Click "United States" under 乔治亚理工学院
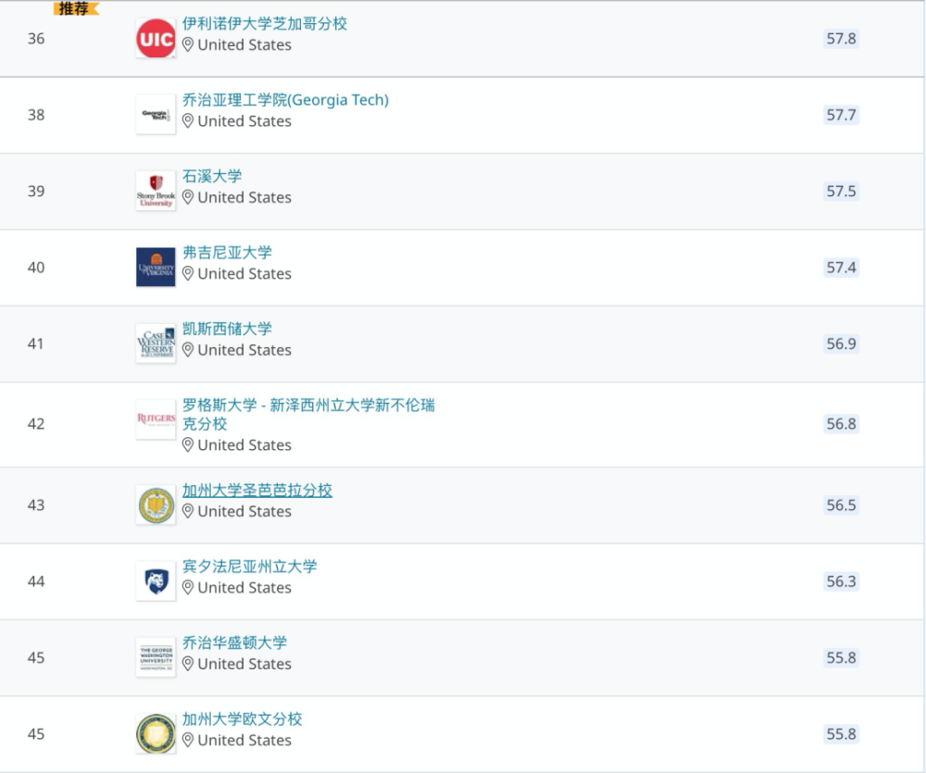 tap(244, 121)
